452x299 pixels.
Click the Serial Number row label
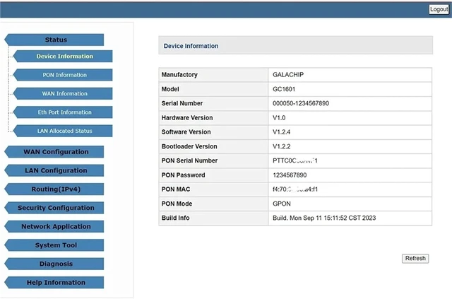pyautogui.click(x=182, y=103)
